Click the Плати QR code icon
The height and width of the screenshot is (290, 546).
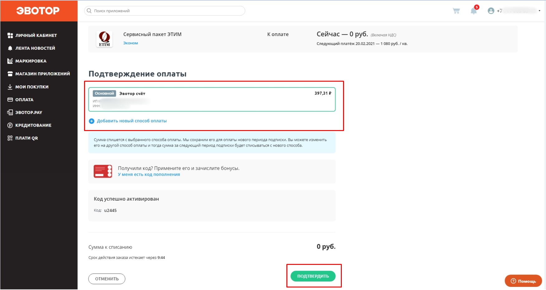pyautogui.click(x=10, y=138)
